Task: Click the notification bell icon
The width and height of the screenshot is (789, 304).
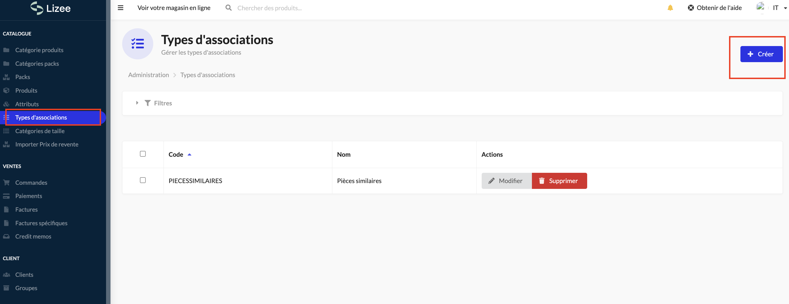Action: tap(670, 8)
